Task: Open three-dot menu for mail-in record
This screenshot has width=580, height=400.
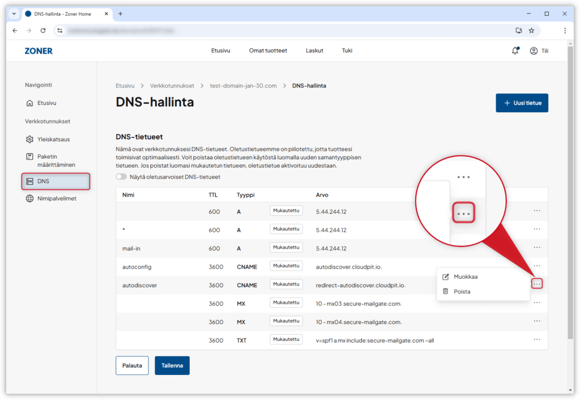Action: point(536,248)
